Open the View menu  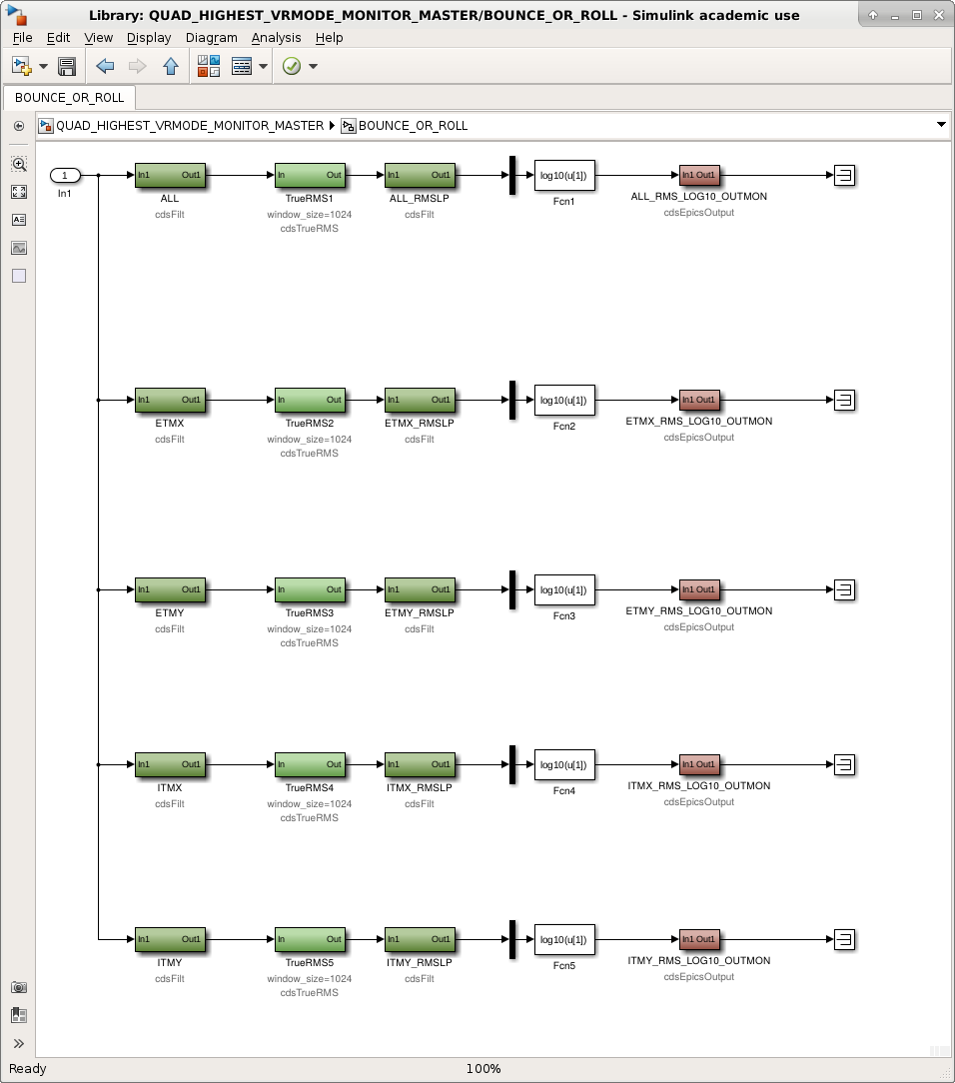pyautogui.click(x=99, y=38)
